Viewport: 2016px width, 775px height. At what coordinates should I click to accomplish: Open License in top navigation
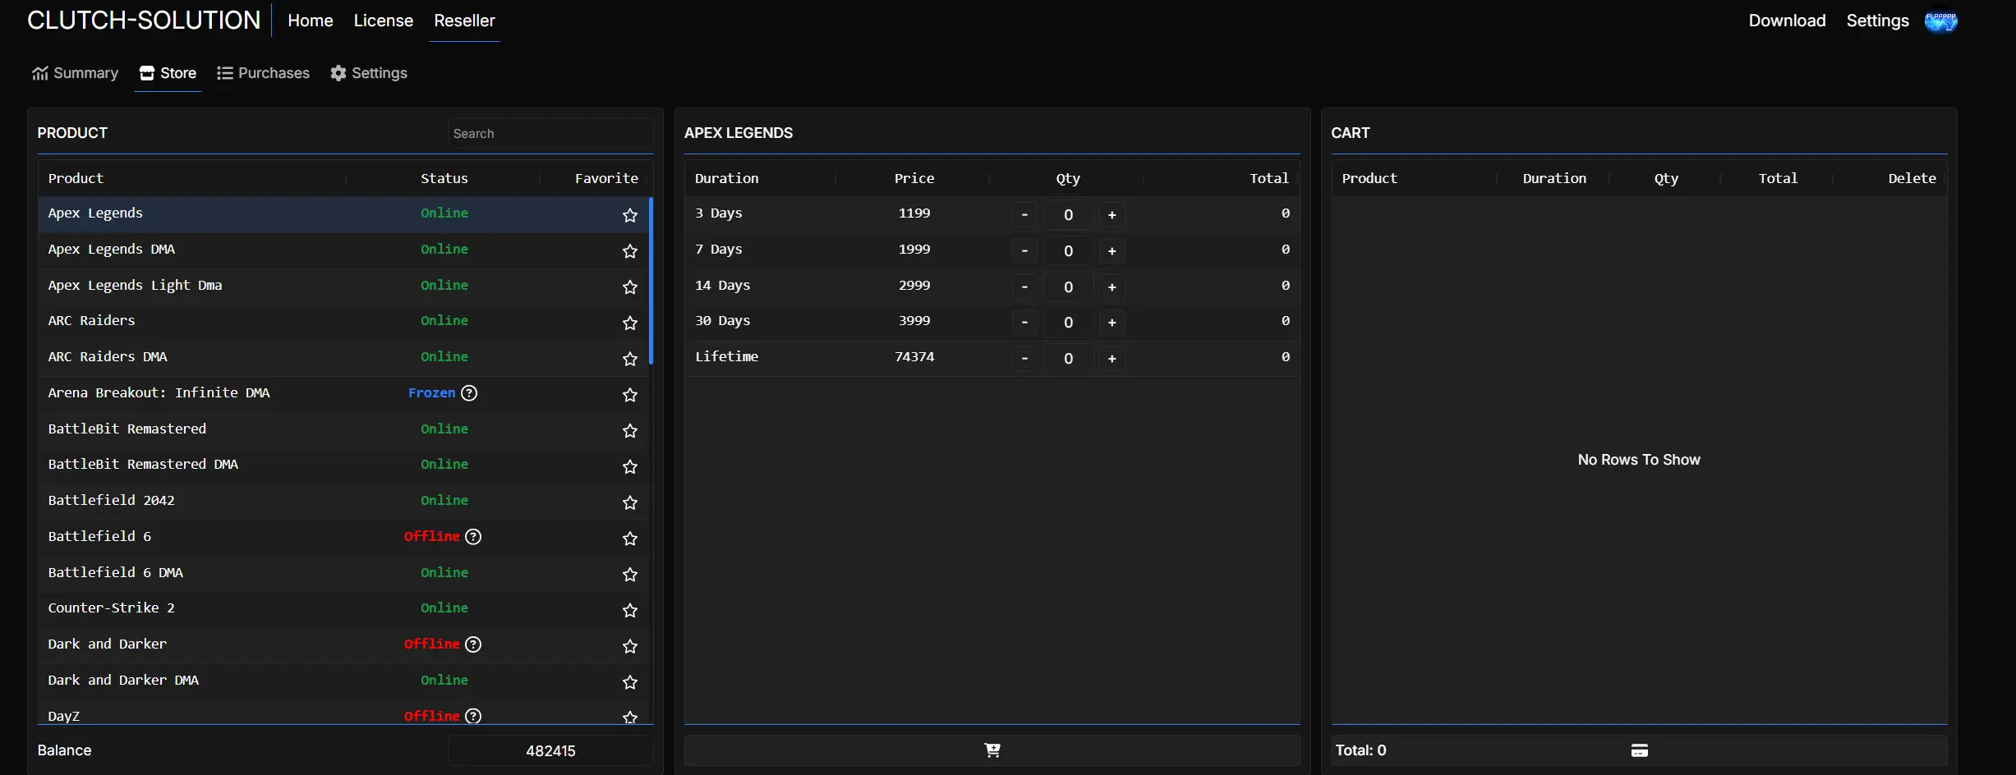pyautogui.click(x=383, y=21)
